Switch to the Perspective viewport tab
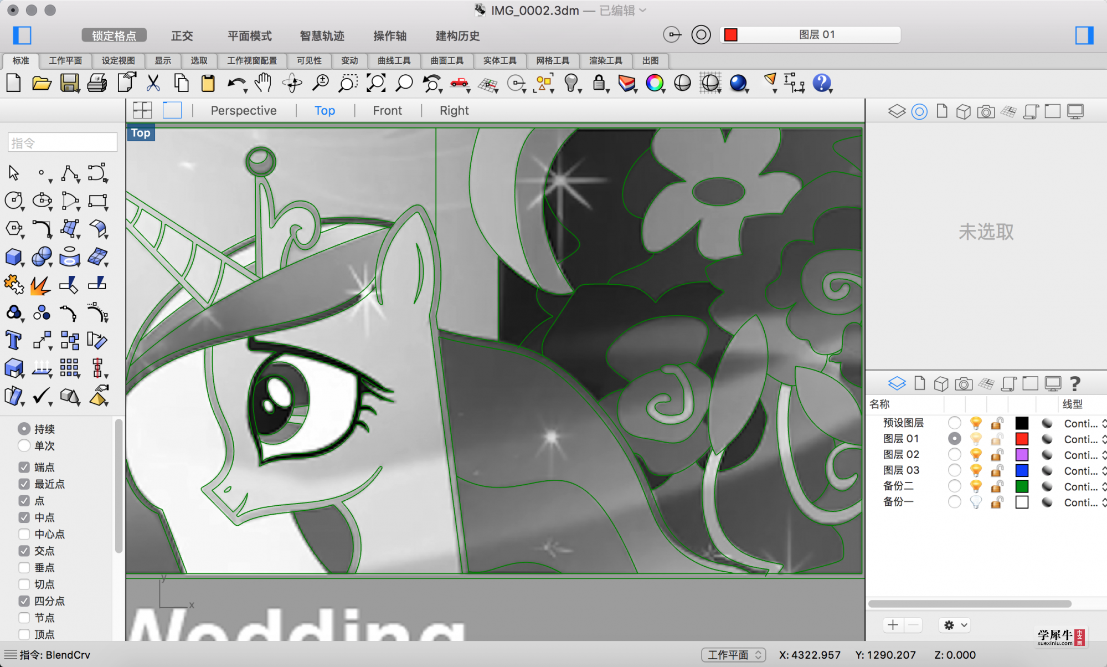This screenshot has width=1107, height=667. coord(244,110)
